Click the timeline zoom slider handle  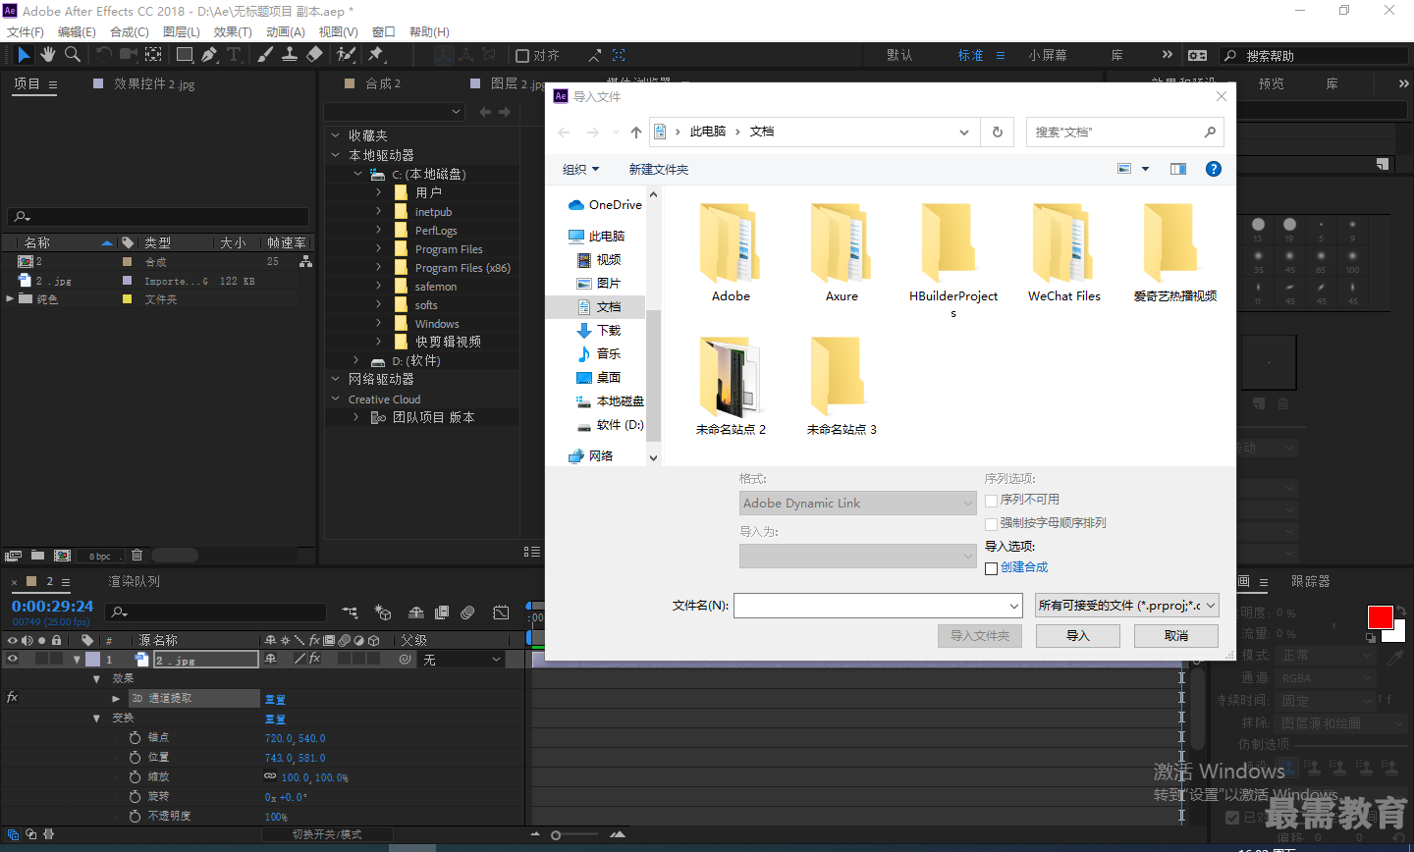coord(556,835)
